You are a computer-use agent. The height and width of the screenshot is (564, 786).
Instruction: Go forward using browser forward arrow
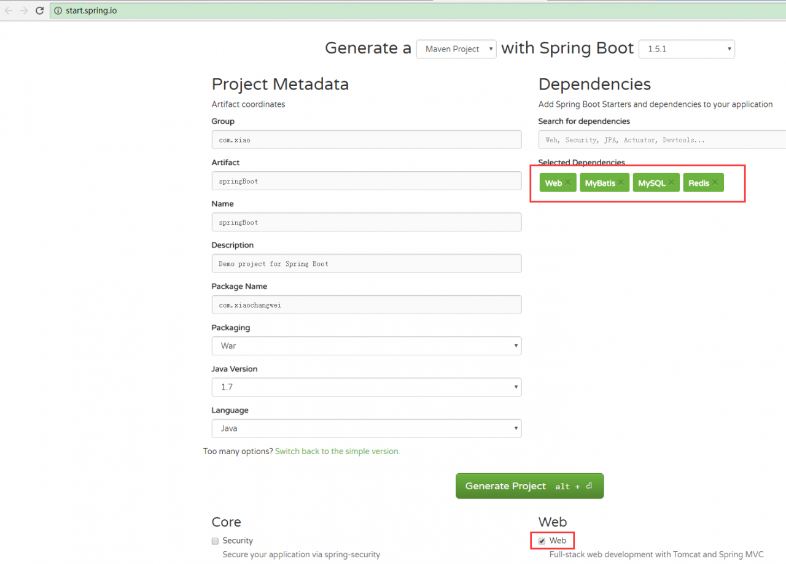tap(24, 10)
